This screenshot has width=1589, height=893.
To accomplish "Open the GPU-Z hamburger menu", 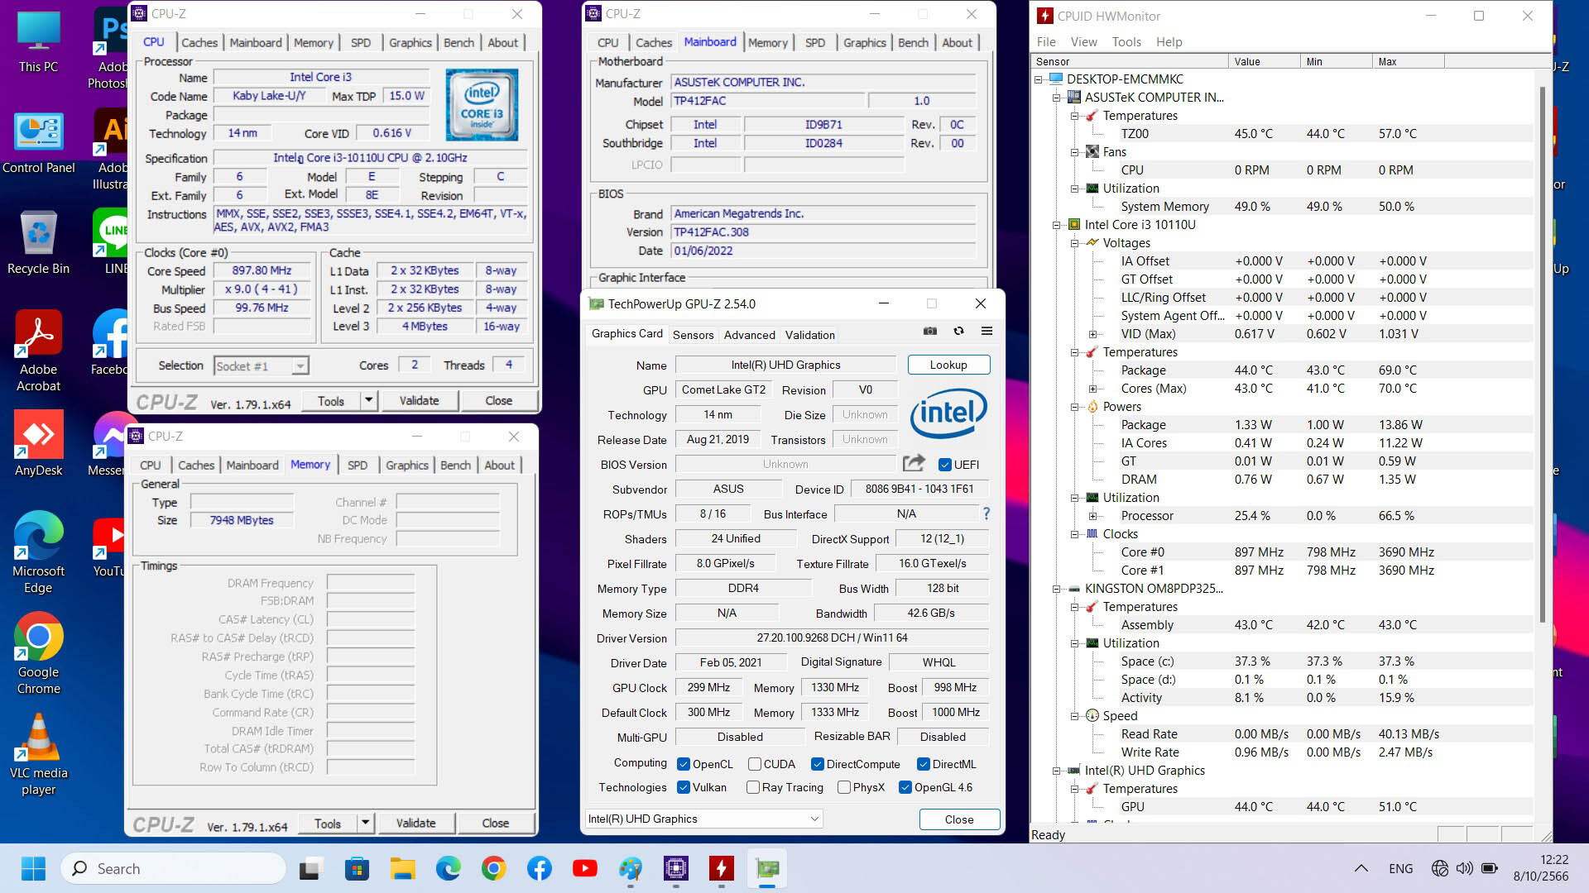I will [x=987, y=331].
